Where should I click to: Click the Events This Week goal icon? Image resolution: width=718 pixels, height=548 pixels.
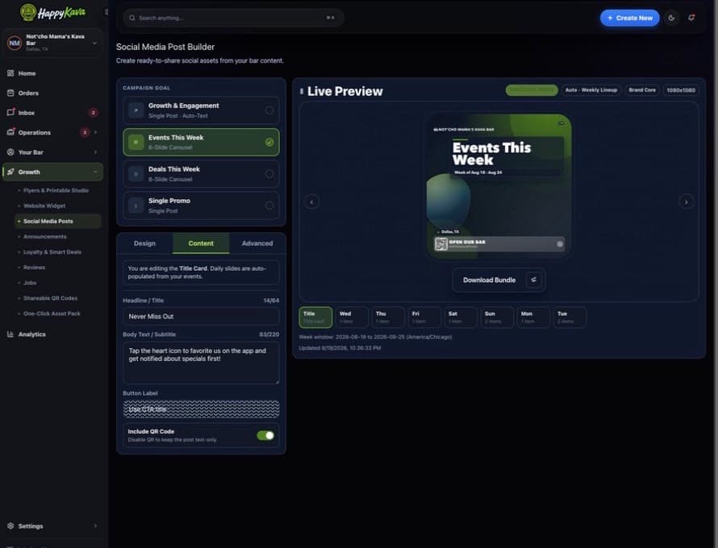point(136,143)
